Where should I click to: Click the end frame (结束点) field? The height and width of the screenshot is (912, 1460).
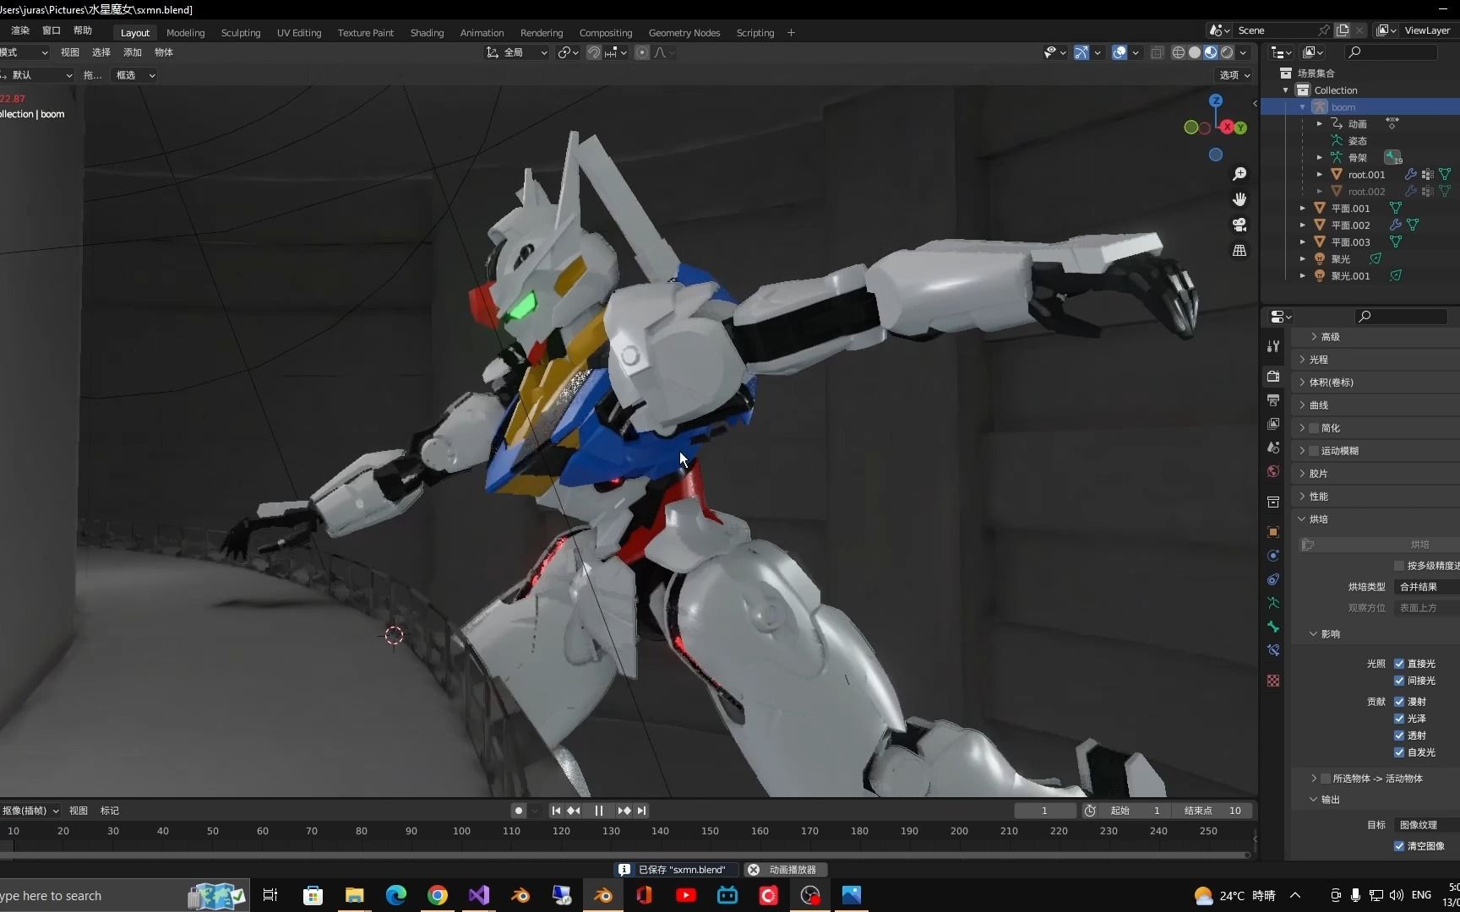(x=1213, y=811)
